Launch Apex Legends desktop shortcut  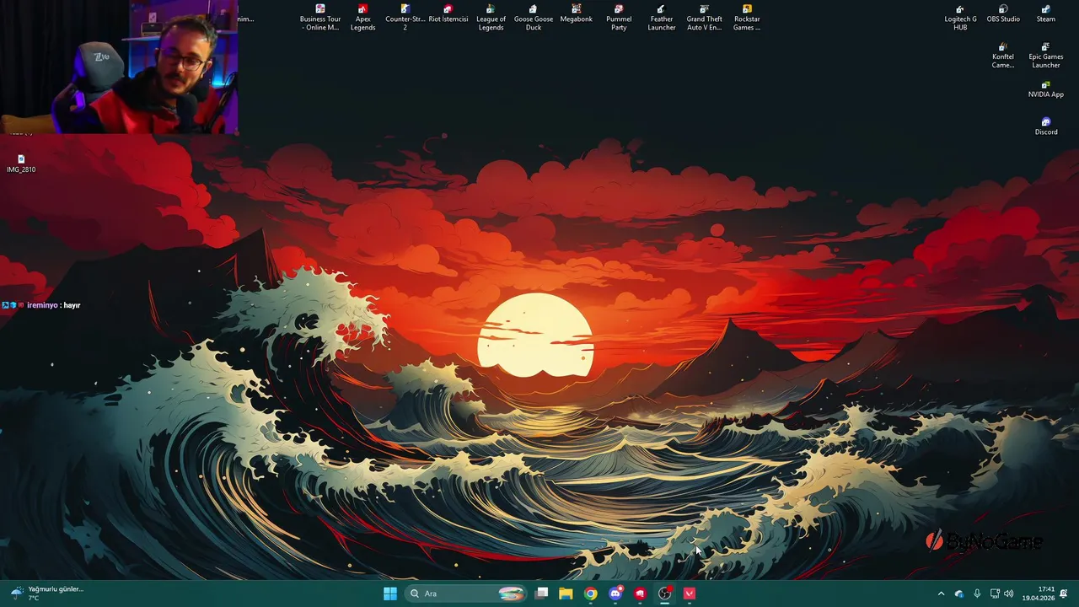pyautogui.click(x=362, y=18)
